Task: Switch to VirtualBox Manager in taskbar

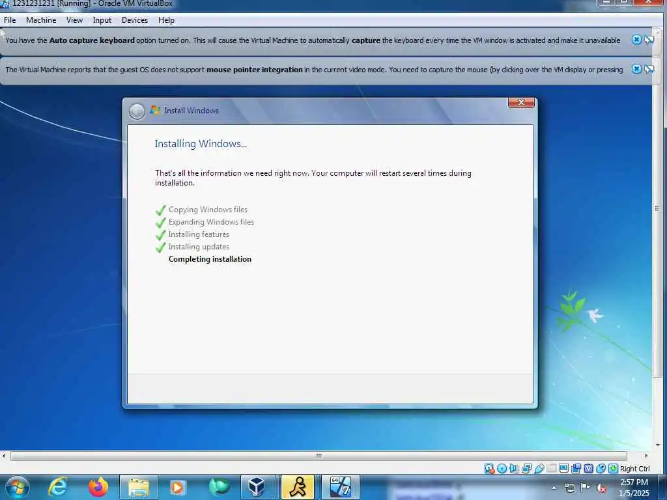Action: 258,487
